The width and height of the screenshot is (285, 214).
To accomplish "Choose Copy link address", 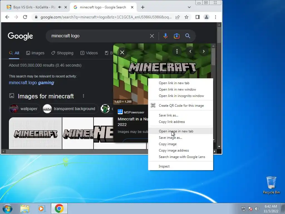I will tap(180, 122).
